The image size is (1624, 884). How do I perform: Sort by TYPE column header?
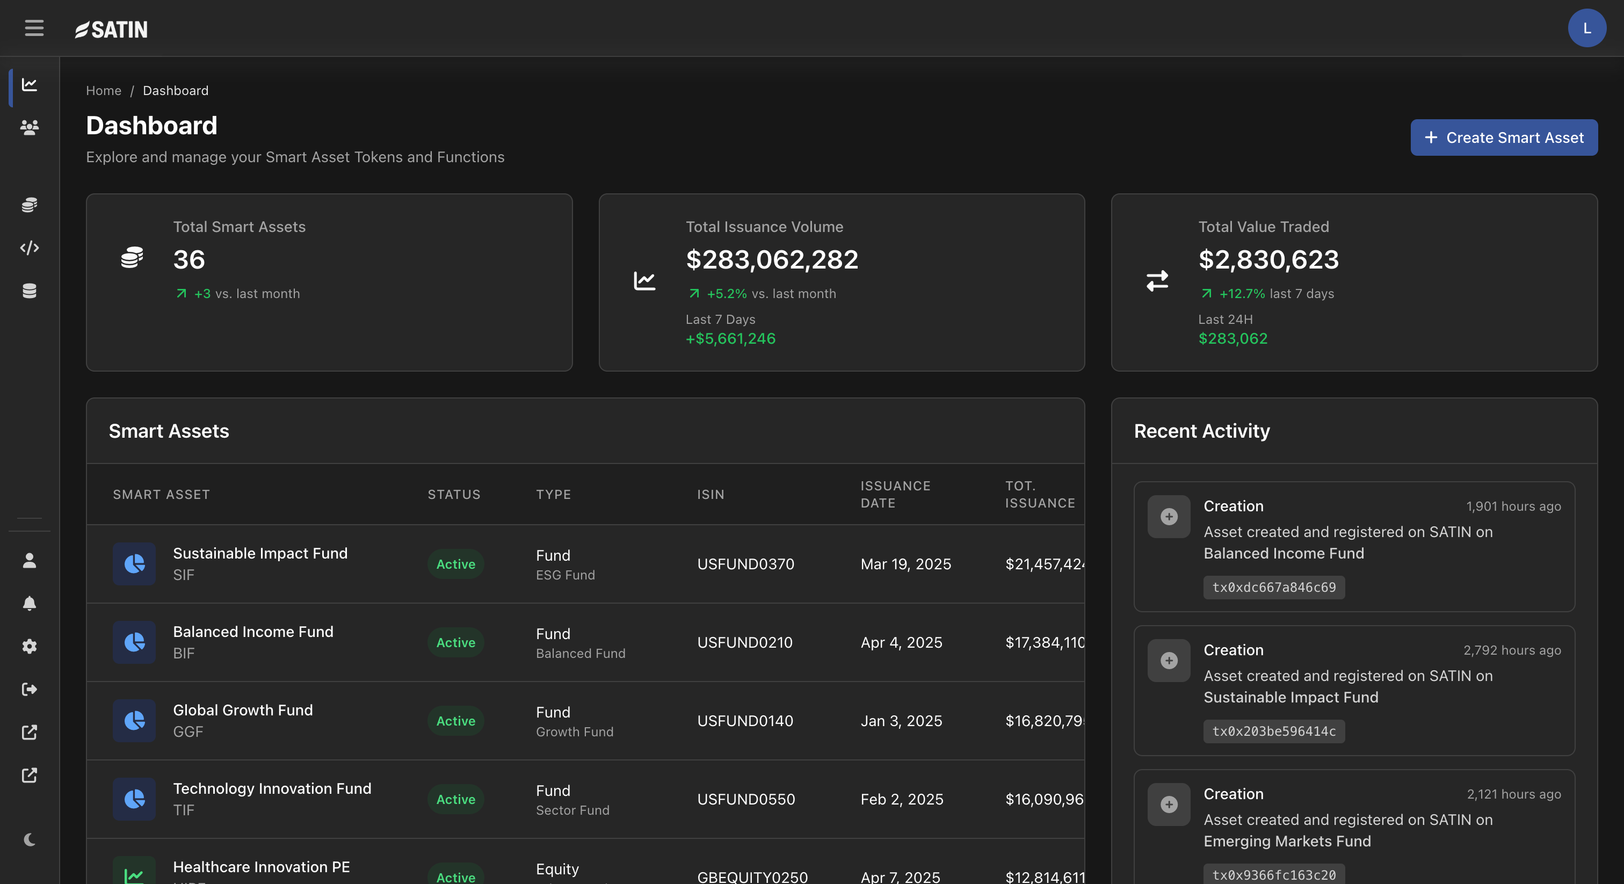(553, 494)
